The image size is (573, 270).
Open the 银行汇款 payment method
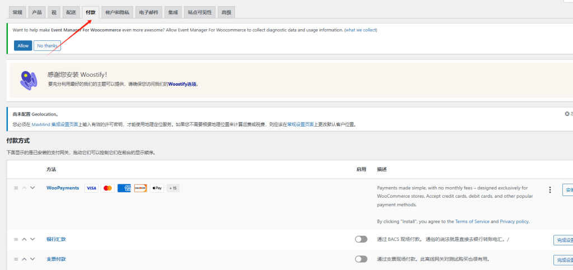coord(56,239)
